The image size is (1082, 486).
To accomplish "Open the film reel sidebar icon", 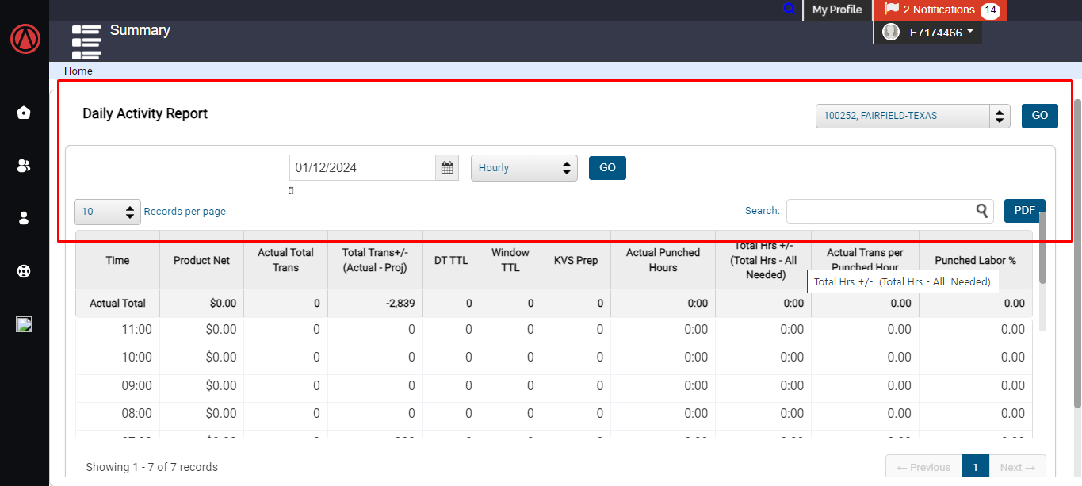I will coord(24,271).
